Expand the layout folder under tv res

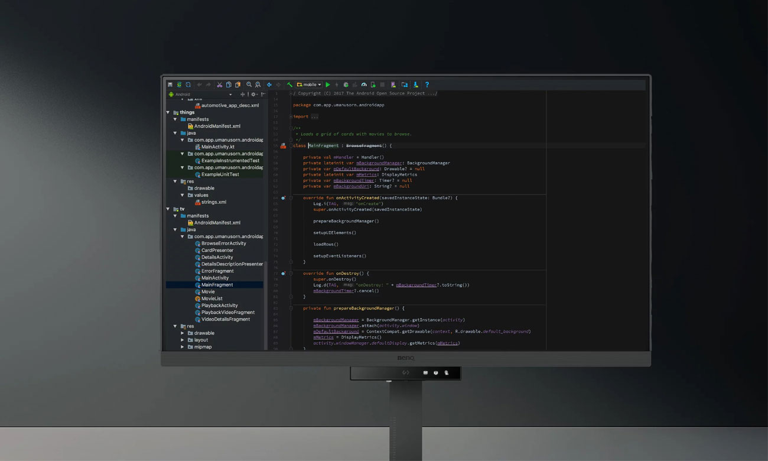pyautogui.click(x=183, y=340)
